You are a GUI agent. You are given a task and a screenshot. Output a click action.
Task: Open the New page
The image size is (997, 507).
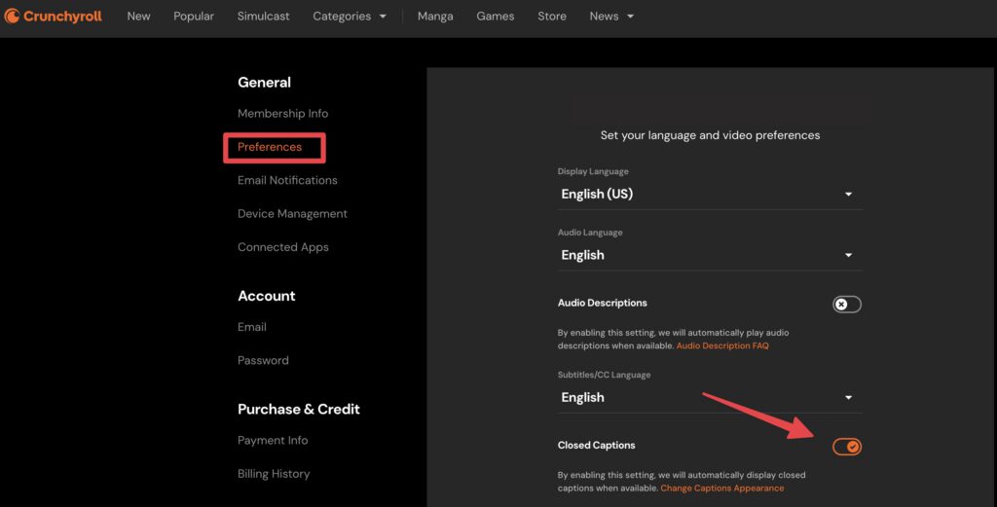138,16
